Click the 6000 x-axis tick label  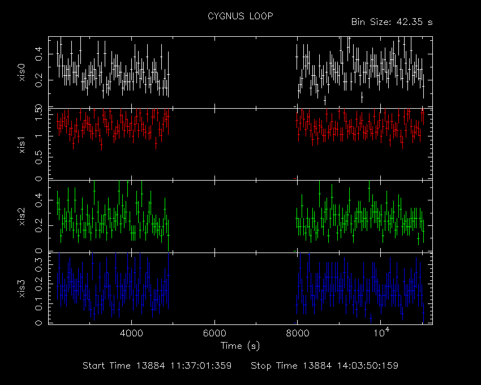click(214, 333)
